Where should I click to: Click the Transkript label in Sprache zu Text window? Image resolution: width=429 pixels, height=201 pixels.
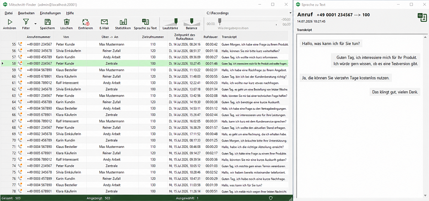[x=304, y=30]
